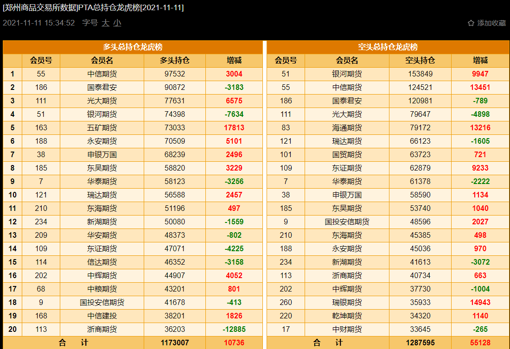Set font size to 小
The image size is (510, 349).
point(117,23)
